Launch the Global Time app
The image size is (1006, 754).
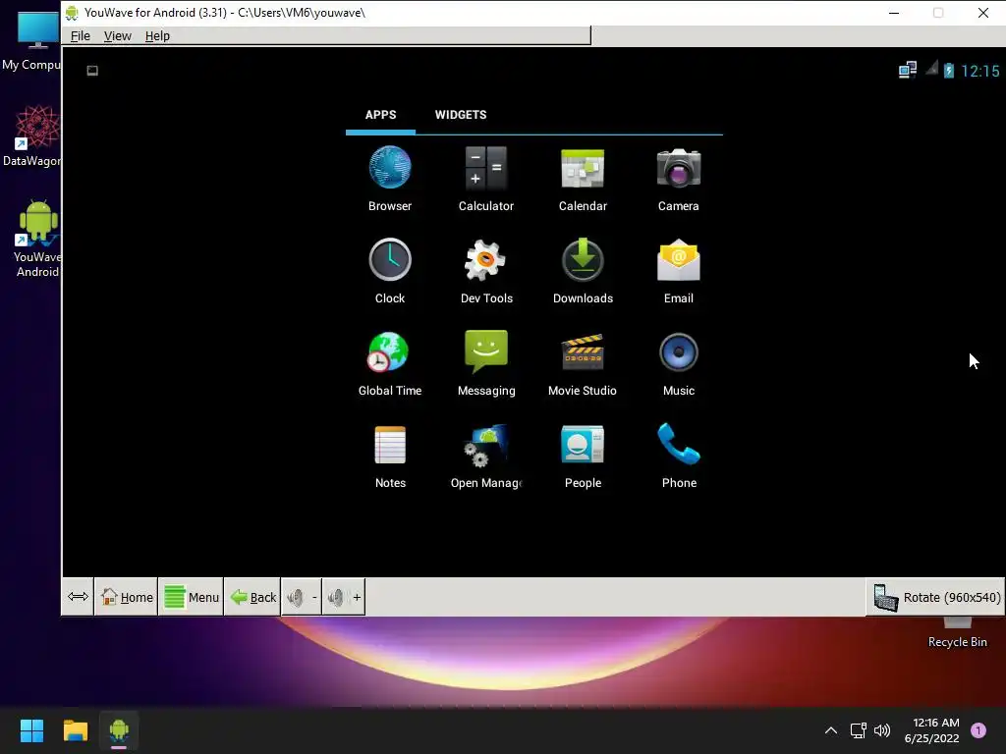coord(389,363)
